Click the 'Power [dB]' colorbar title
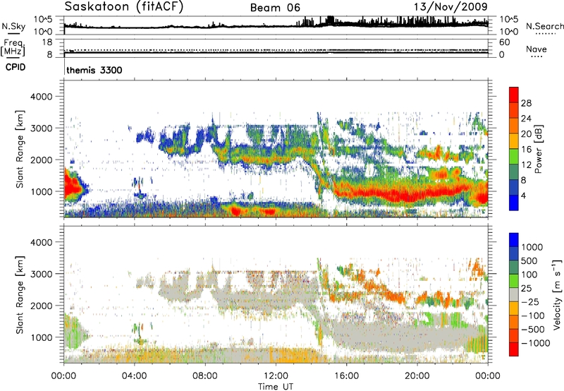Image resolution: width=564 pixels, height=391 pixels. tap(538, 149)
